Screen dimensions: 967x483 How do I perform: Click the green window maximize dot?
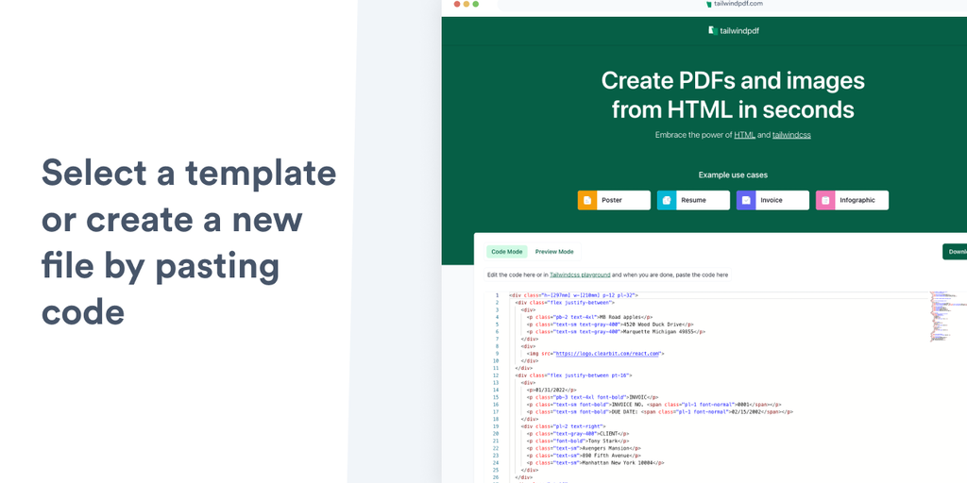[x=476, y=4]
